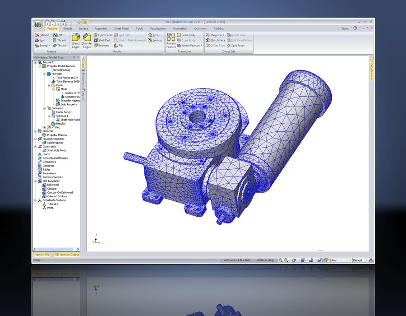Viewport: 406px width, 316px height.
Task: Start the Chamfer Edges command
Action: pyautogui.click(x=87, y=41)
